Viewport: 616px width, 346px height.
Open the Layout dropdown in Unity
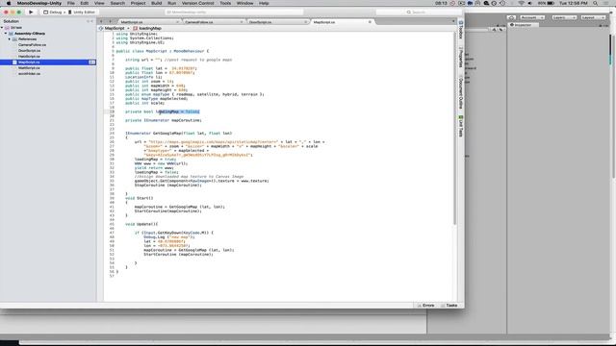coord(593,17)
